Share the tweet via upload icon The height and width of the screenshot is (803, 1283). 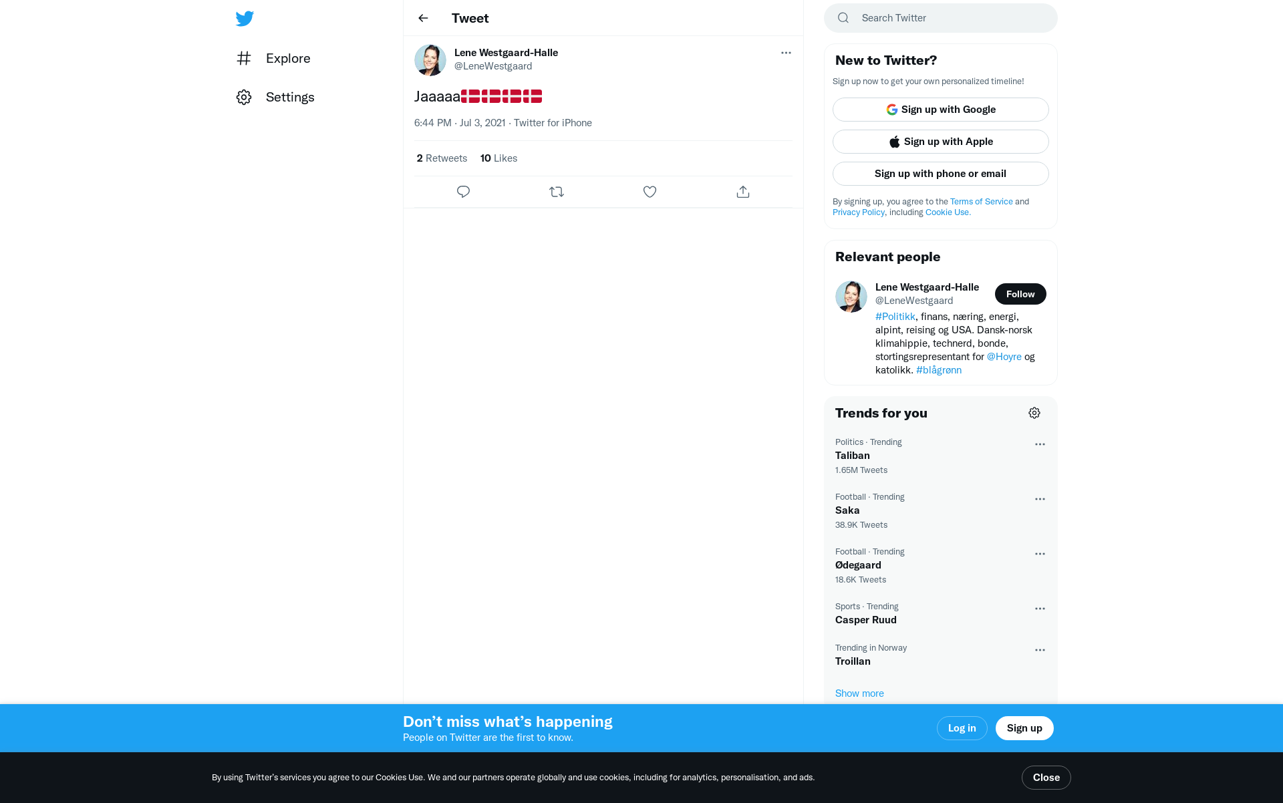(x=743, y=192)
